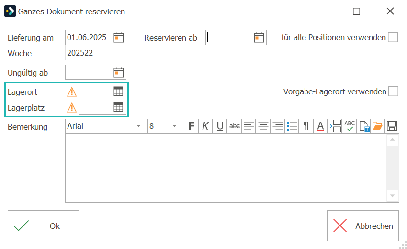Save remark with floppy disk icon
The image size is (407, 249).
pyautogui.click(x=392, y=126)
